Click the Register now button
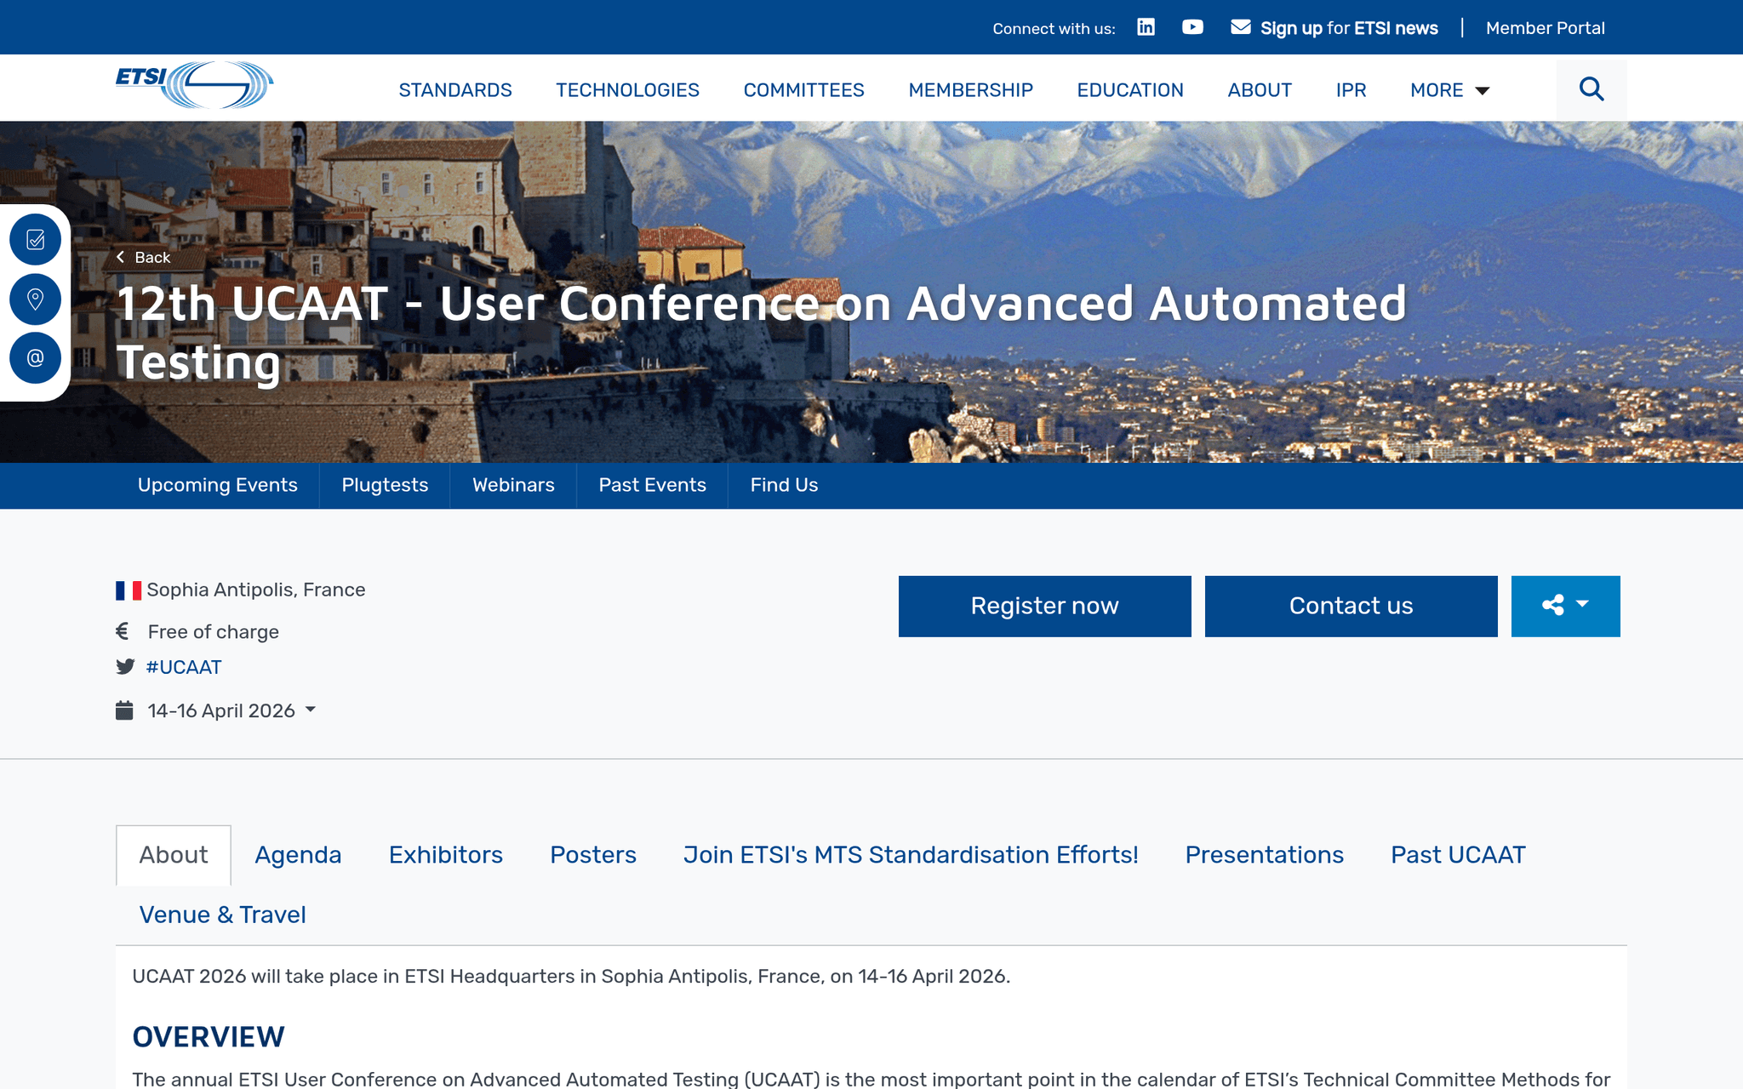The image size is (1743, 1089). (x=1045, y=606)
